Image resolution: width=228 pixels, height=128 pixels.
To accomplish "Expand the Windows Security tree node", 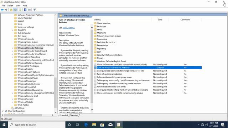I will (12, 99).
